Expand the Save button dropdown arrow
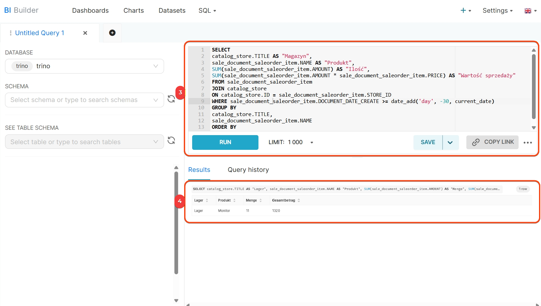 point(450,142)
